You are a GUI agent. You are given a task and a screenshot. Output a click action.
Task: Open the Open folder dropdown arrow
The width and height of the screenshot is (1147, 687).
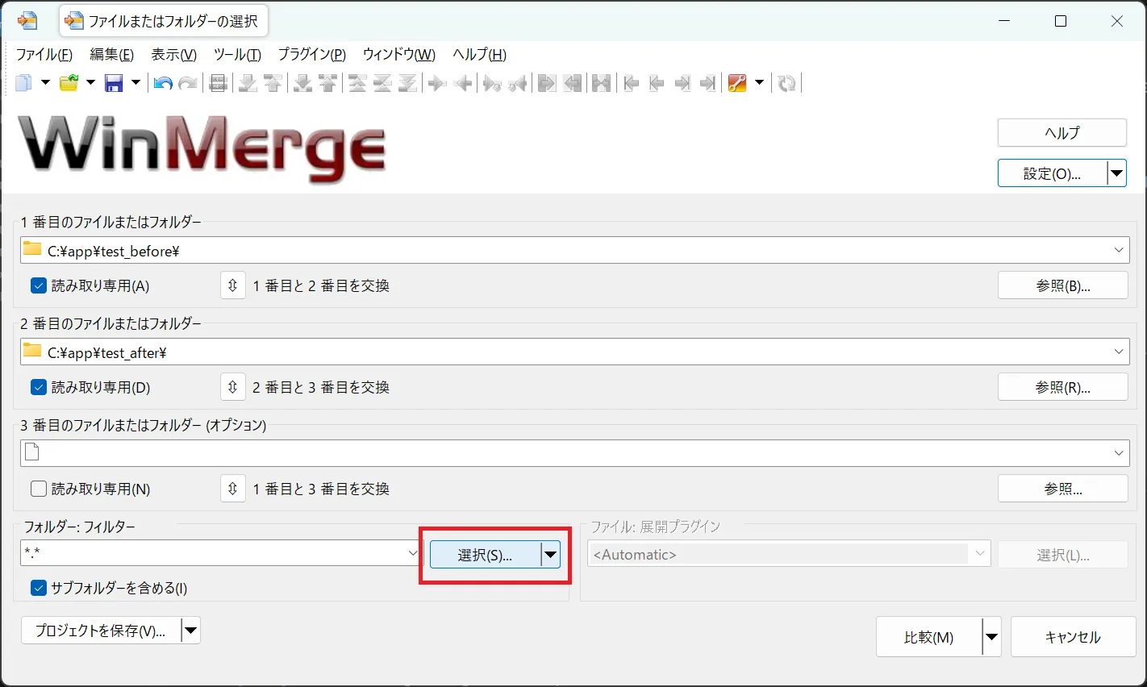pyautogui.click(x=90, y=83)
